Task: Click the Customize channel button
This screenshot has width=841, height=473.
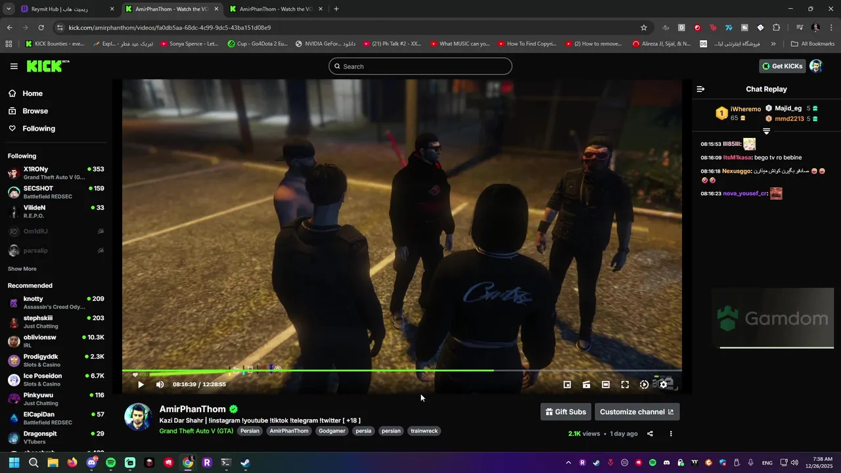Action: pyautogui.click(x=637, y=412)
